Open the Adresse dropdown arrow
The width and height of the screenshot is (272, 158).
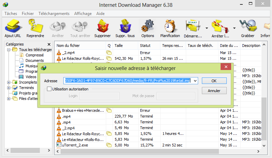click(x=195, y=81)
